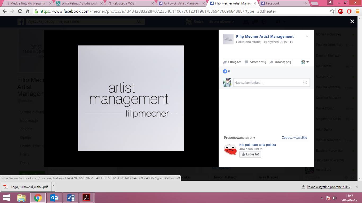Open the Logo_Jurkowski PDF download item

tap(26, 187)
